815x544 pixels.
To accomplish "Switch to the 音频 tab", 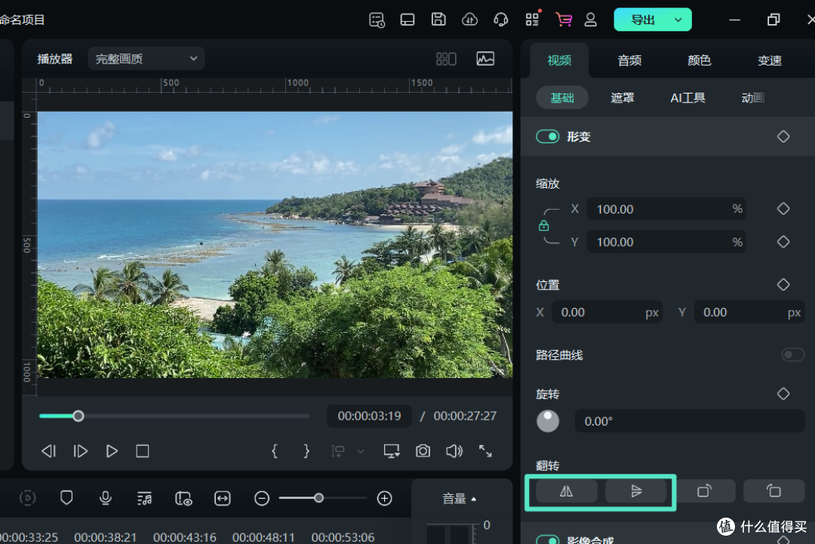I will 629,60.
